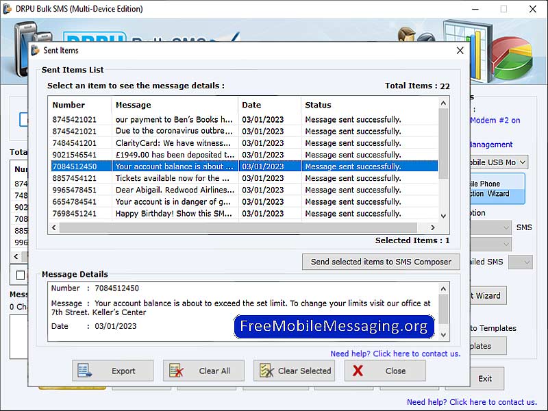Send selected items to SMS Composer

pyautogui.click(x=381, y=262)
